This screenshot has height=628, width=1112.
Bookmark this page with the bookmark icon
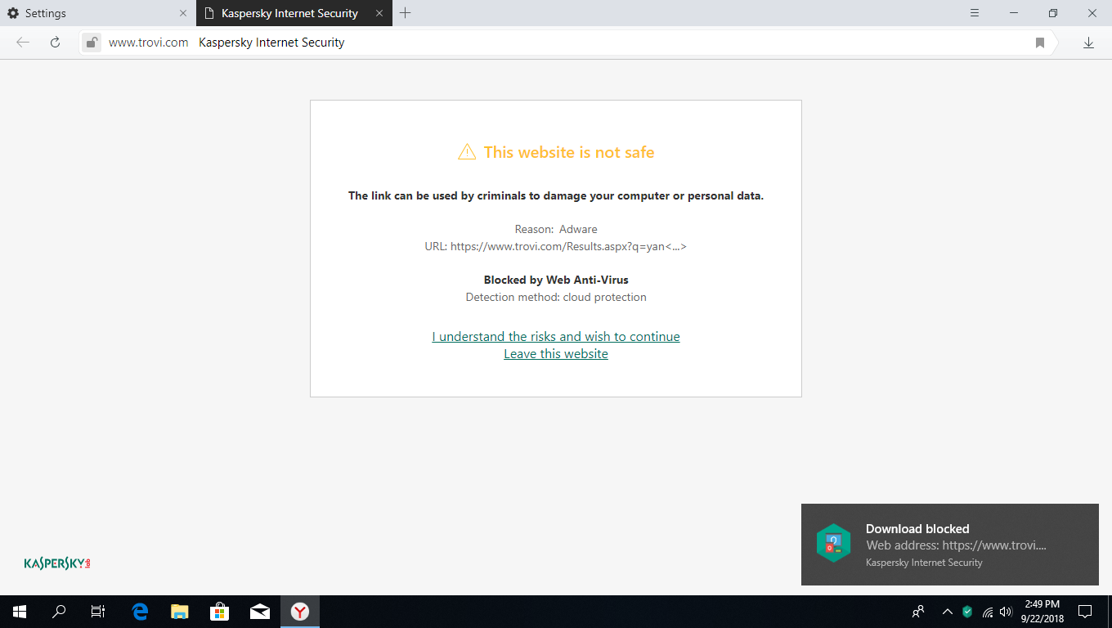click(x=1040, y=43)
